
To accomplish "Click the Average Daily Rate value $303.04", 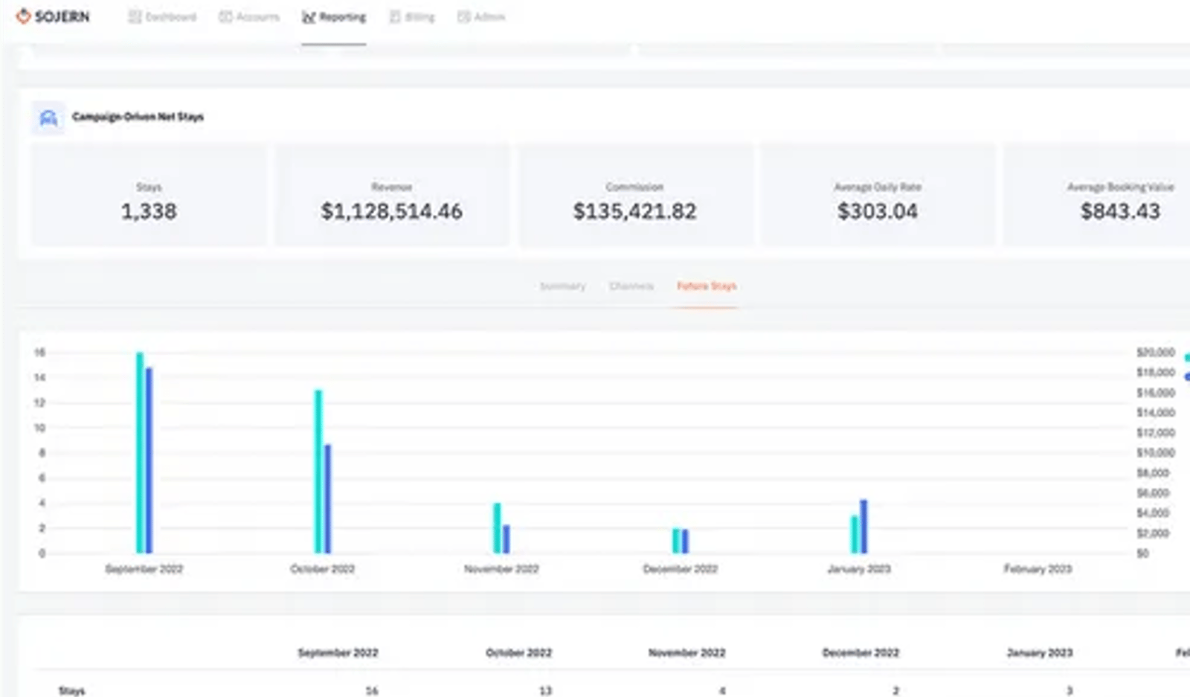I will 878,211.
